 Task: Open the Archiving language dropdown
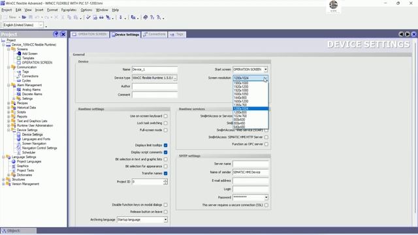coord(165,220)
